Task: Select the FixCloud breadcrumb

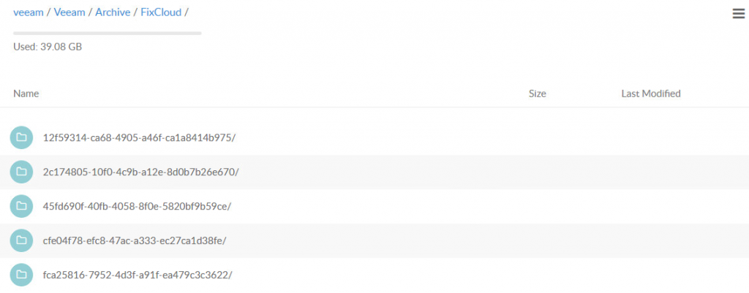Action: (x=161, y=12)
